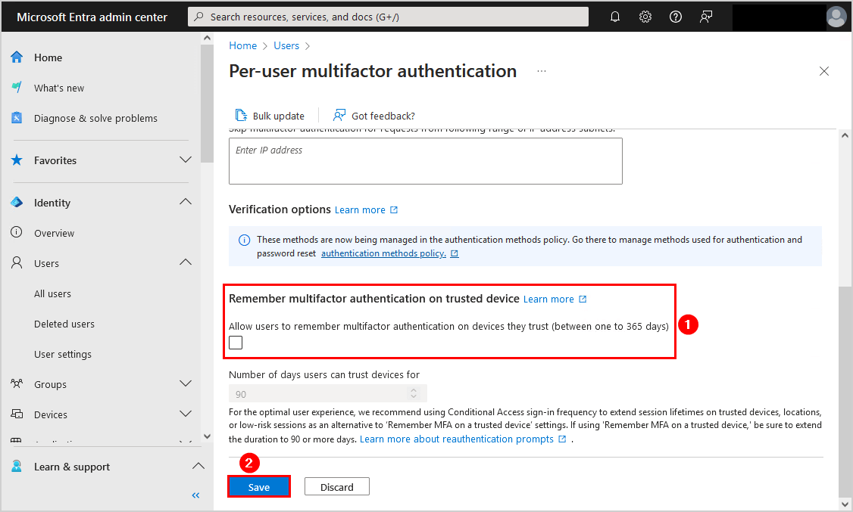Open Learn more link for trusted device
Image resolution: width=853 pixels, height=512 pixels.
click(x=548, y=299)
